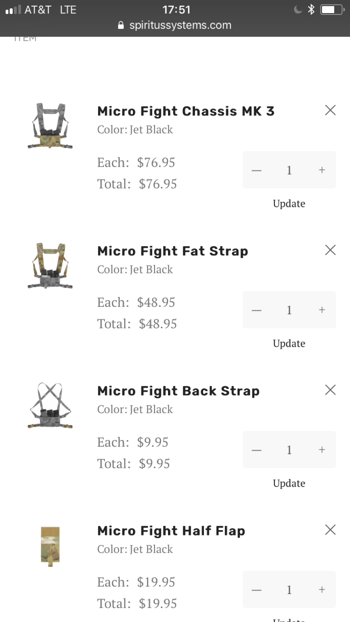Decrease Chassis MK 3 quantity with minus
The width and height of the screenshot is (350, 622).
[257, 170]
